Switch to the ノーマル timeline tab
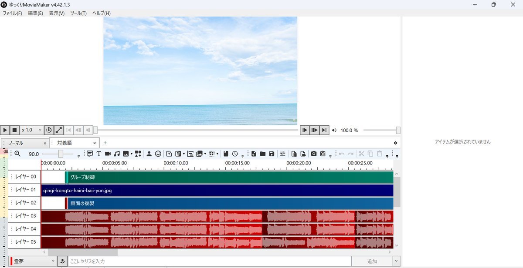Viewport: 523px width, 268px height. tap(24, 143)
